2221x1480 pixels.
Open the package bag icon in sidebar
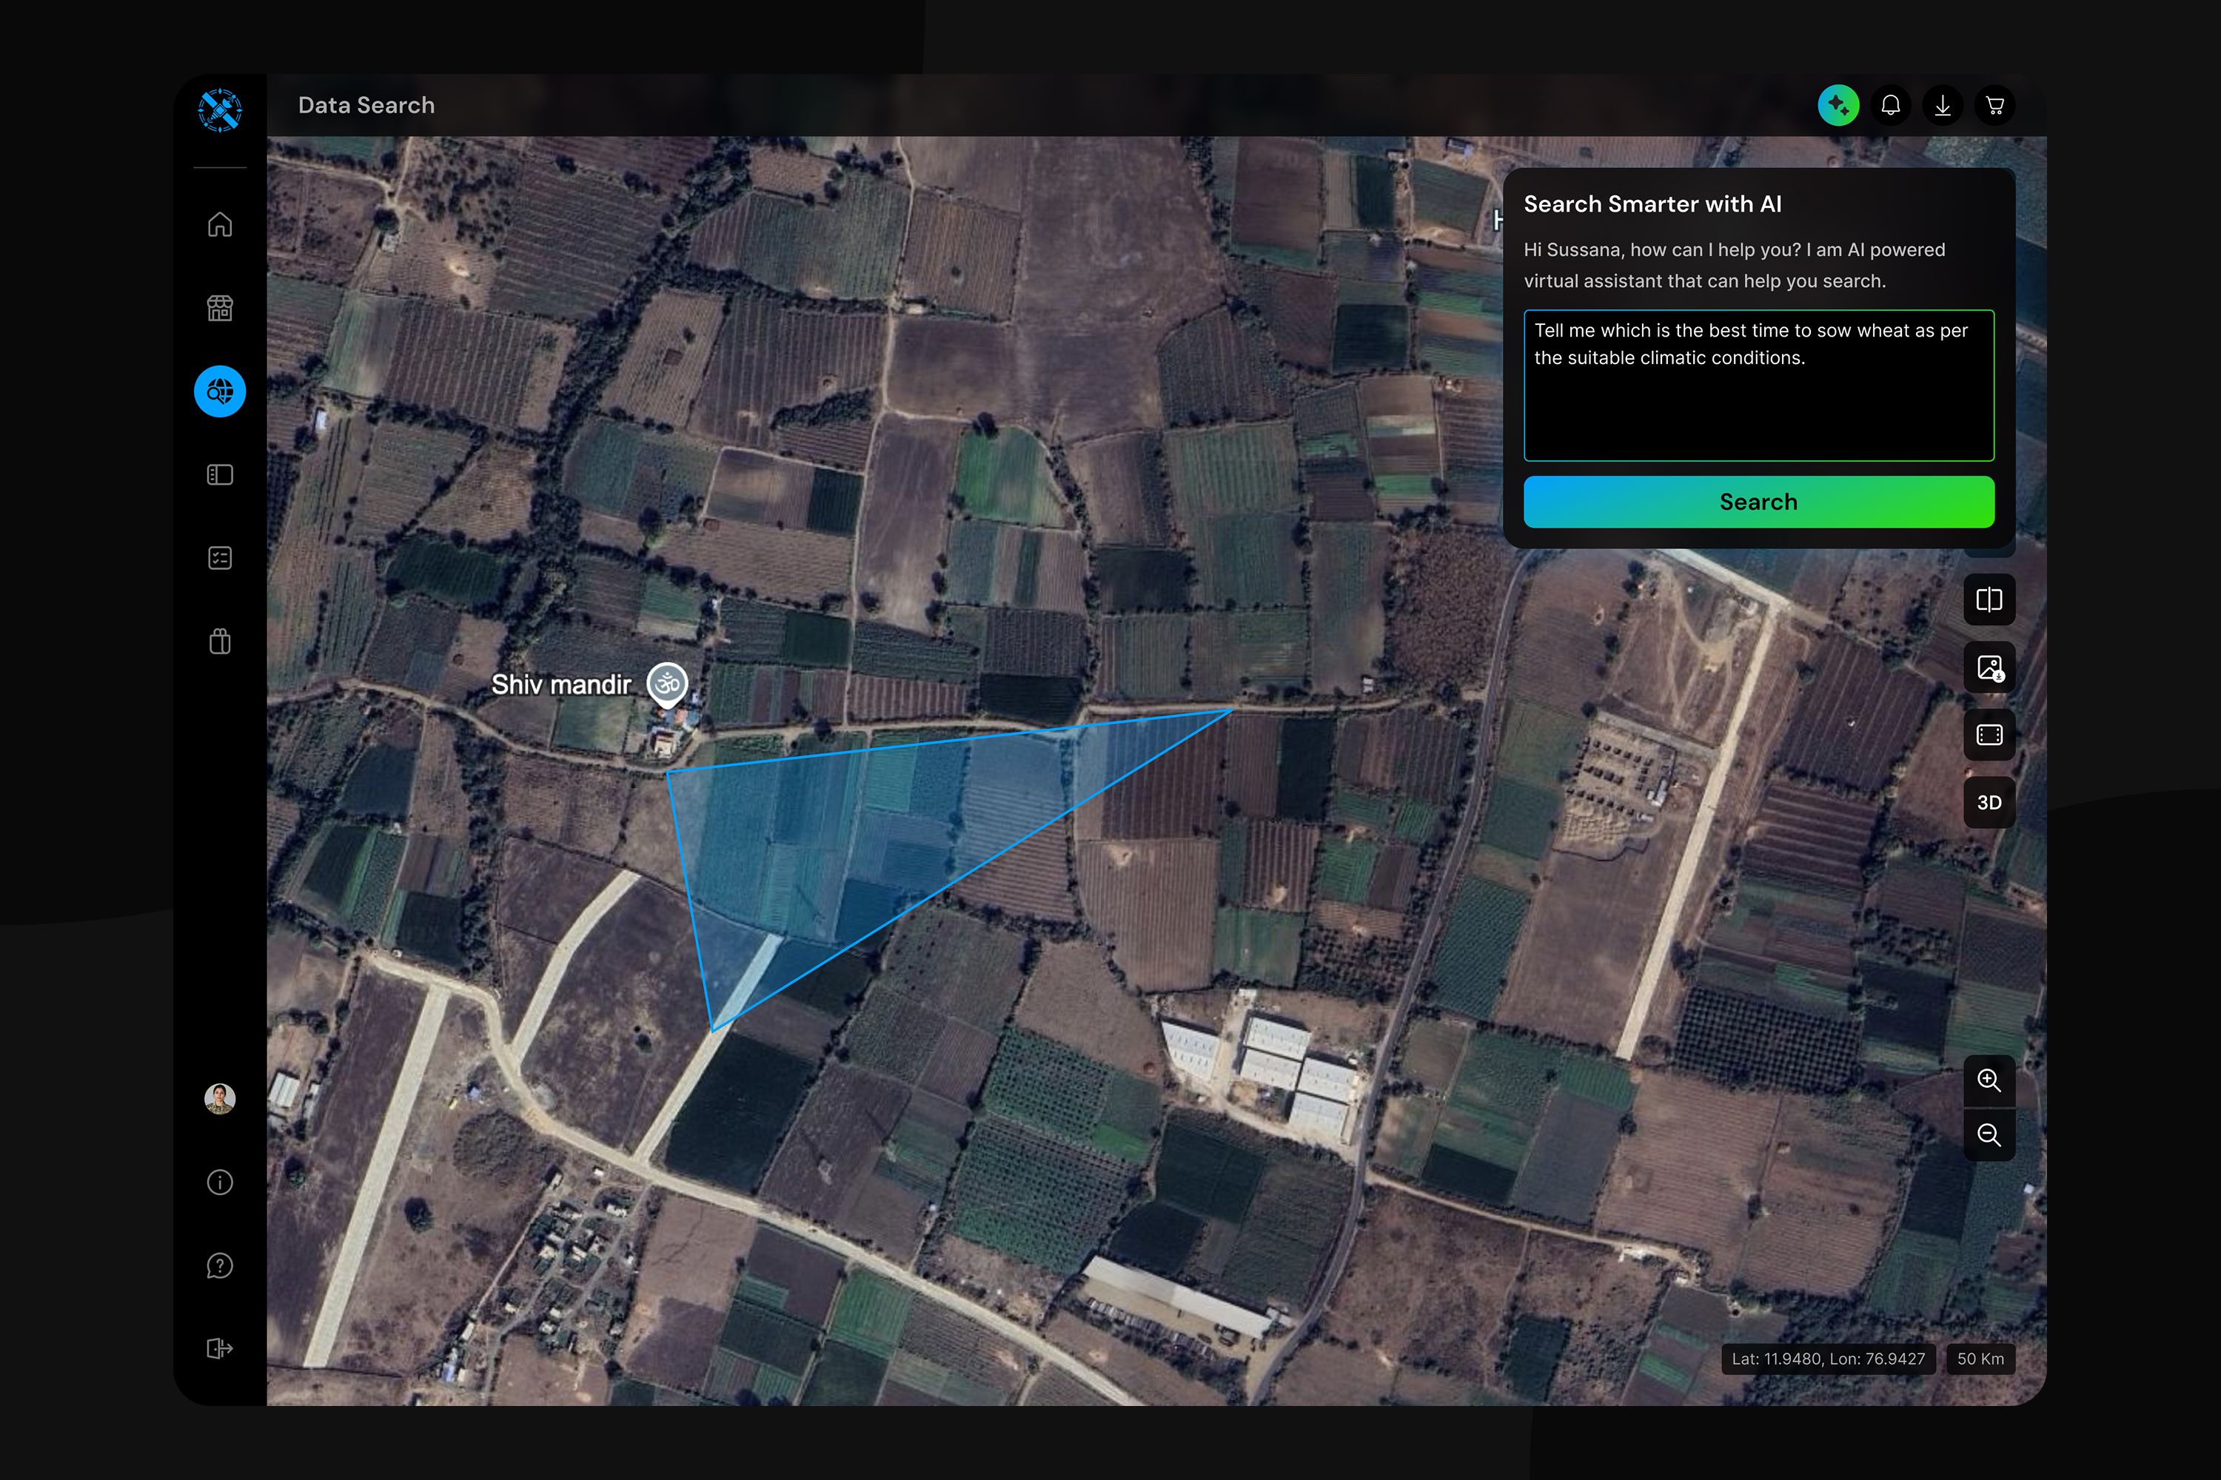click(220, 642)
